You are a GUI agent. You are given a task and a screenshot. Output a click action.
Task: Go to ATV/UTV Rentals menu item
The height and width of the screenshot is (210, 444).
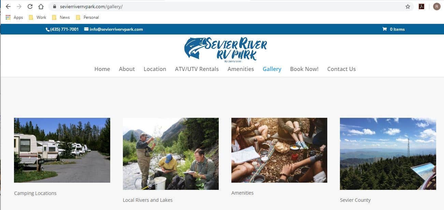(x=197, y=69)
